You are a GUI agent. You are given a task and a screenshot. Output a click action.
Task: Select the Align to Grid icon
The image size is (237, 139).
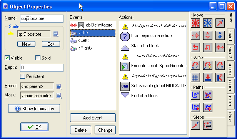tap(195, 78)
